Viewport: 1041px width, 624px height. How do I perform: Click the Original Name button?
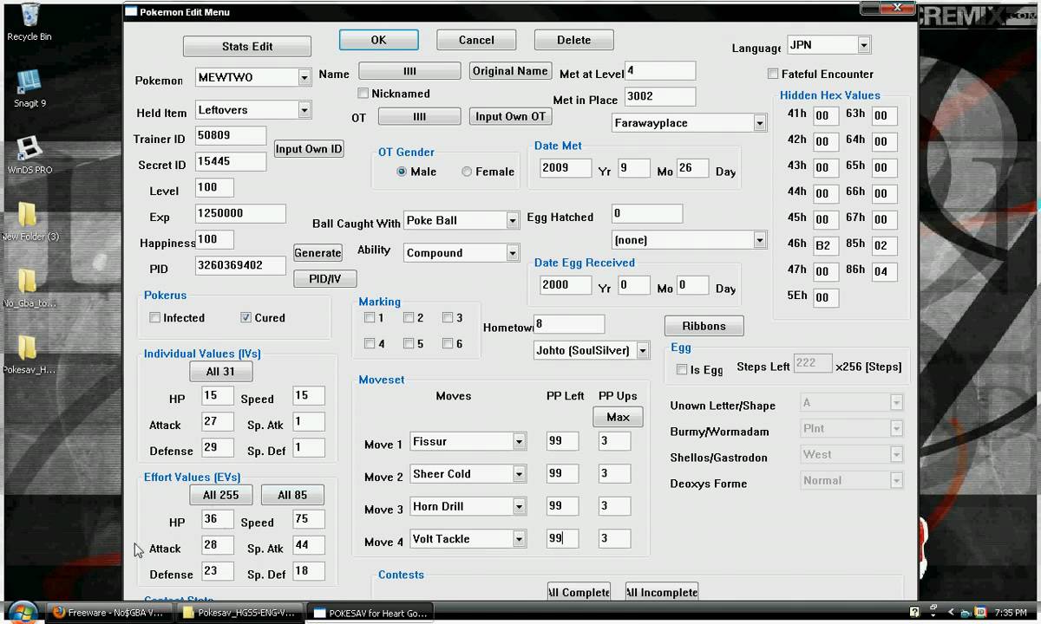(510, 71)
